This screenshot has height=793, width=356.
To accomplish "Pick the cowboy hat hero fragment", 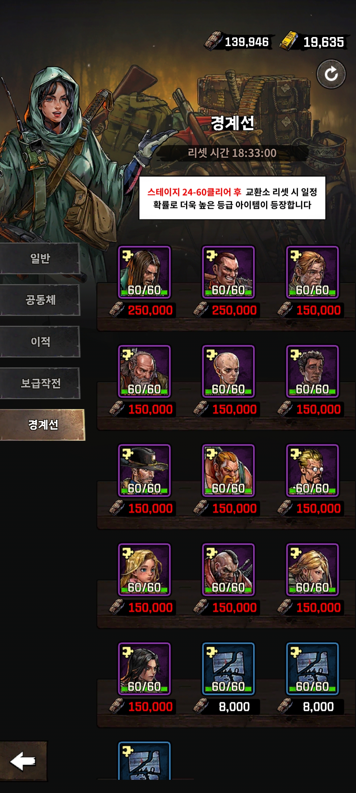I will [x=144, y=471].
